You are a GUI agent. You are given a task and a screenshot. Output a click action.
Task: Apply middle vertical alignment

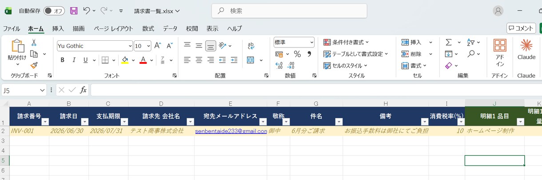tap(199, 45)
